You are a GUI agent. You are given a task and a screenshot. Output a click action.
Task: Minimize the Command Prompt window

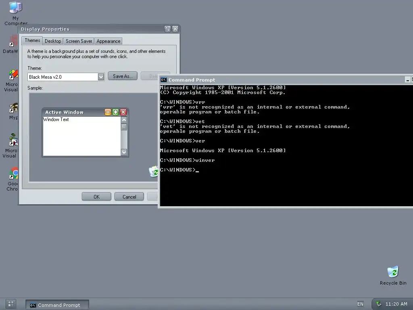pyautogui.click(x=407, y=80)
